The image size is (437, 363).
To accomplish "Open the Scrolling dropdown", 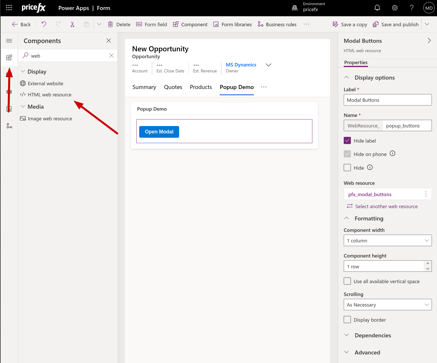I will (387, 305).
